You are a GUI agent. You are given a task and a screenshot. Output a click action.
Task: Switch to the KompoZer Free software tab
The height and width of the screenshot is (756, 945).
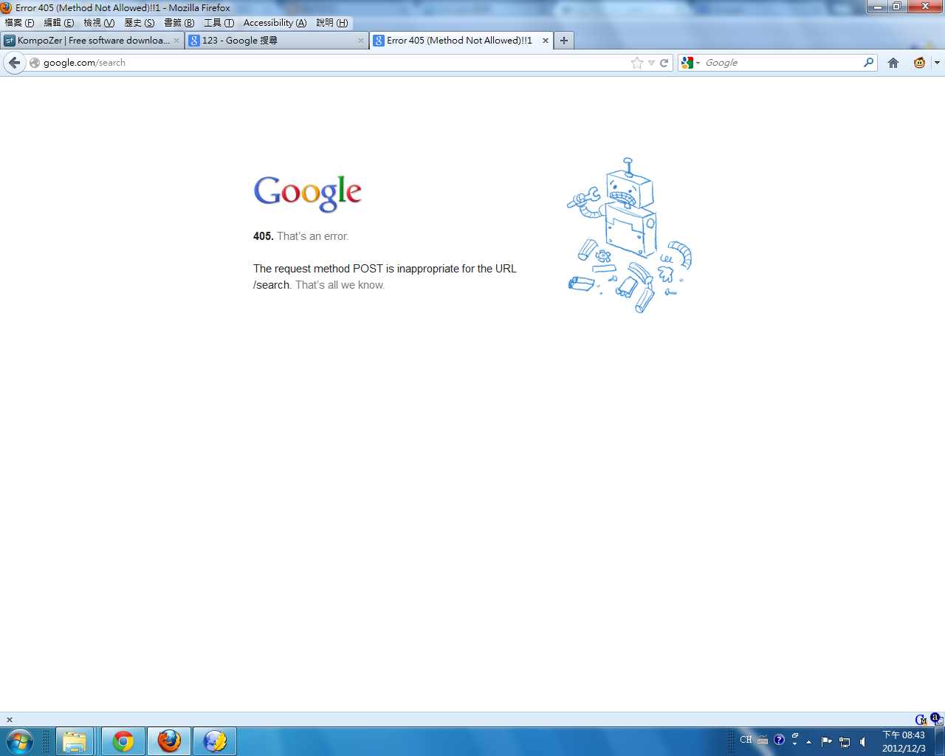(92, 41)
